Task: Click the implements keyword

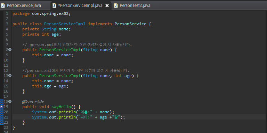Action: (100, 24)
